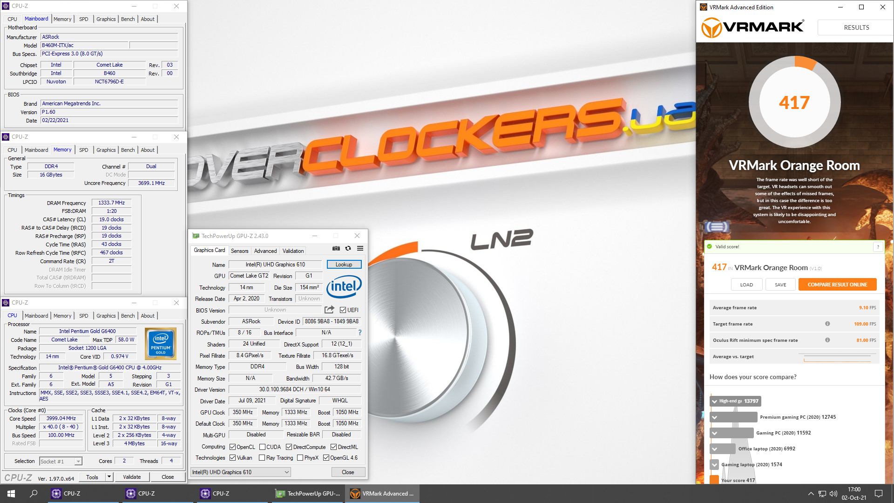Image resolution: width=894 pixels, height=503 pixels.
Task: Click the DRAM Frequency value 1333.7 MHz
Action: (x=111, y=203)
